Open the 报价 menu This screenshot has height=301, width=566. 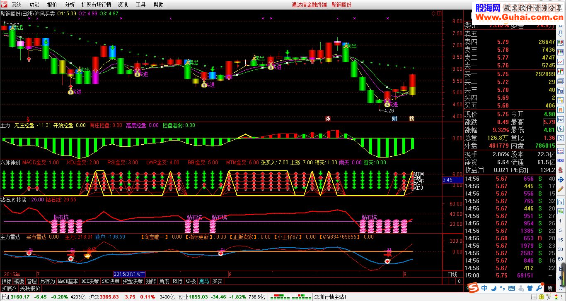point(52,5)
